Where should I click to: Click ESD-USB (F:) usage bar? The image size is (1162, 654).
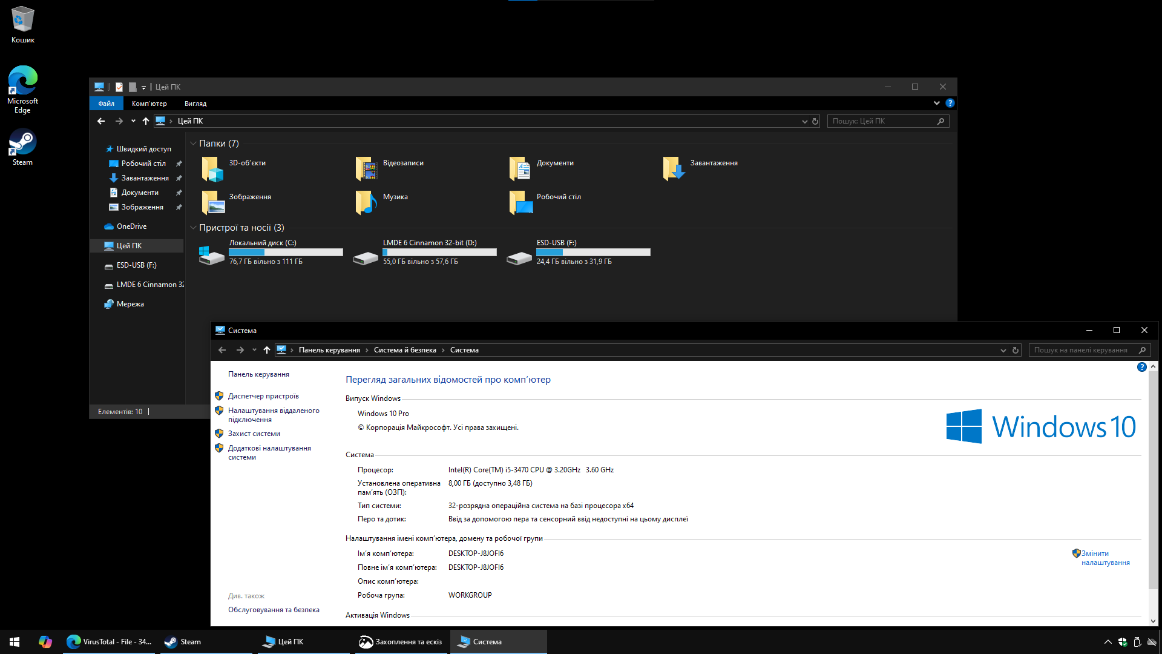(x=594, y=253)
